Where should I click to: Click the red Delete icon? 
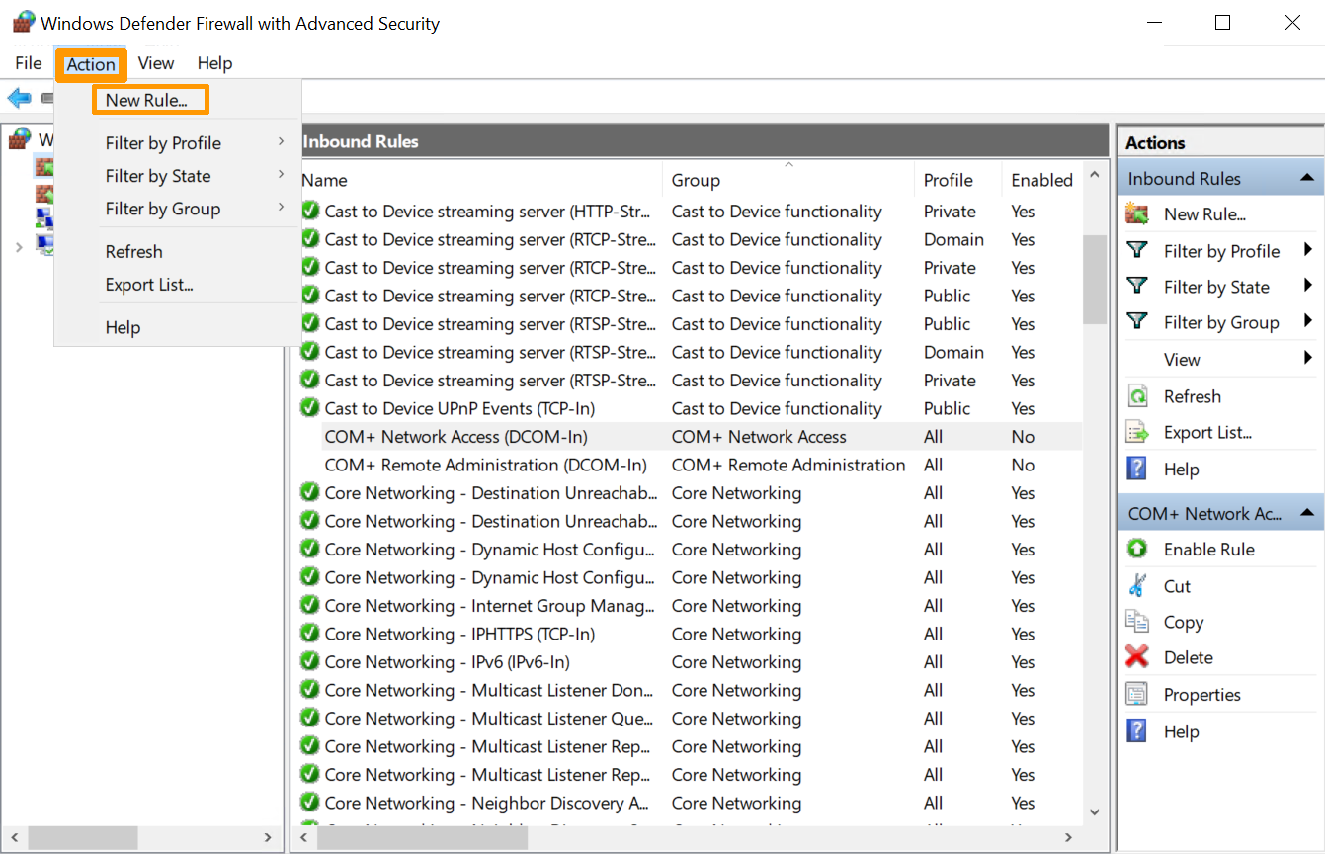(1137, 657)
